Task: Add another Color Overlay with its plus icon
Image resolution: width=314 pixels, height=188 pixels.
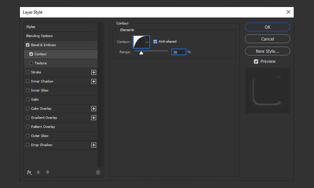Action: tap(93, 109)
